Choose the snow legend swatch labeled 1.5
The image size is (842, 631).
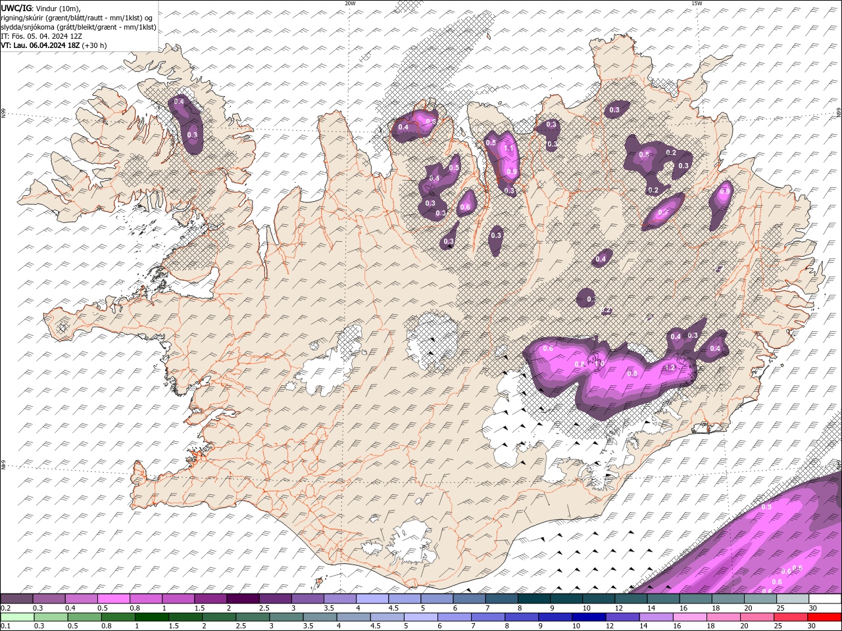point(210,599)
